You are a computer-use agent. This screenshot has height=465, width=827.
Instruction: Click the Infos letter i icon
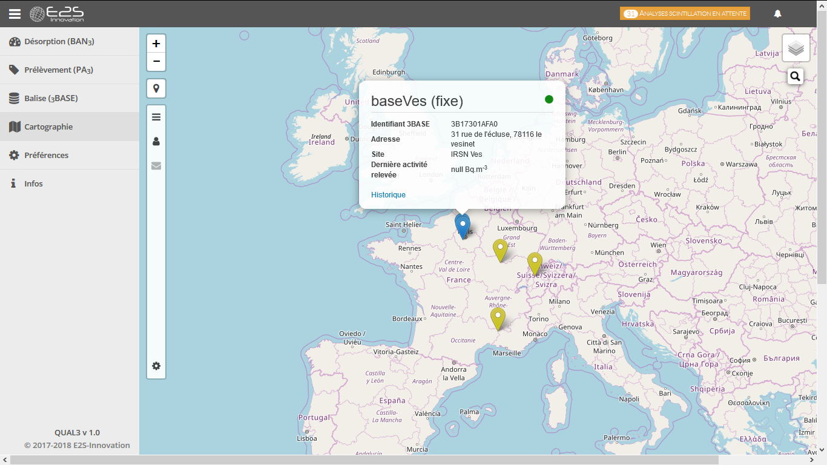[x=13, y=183]
